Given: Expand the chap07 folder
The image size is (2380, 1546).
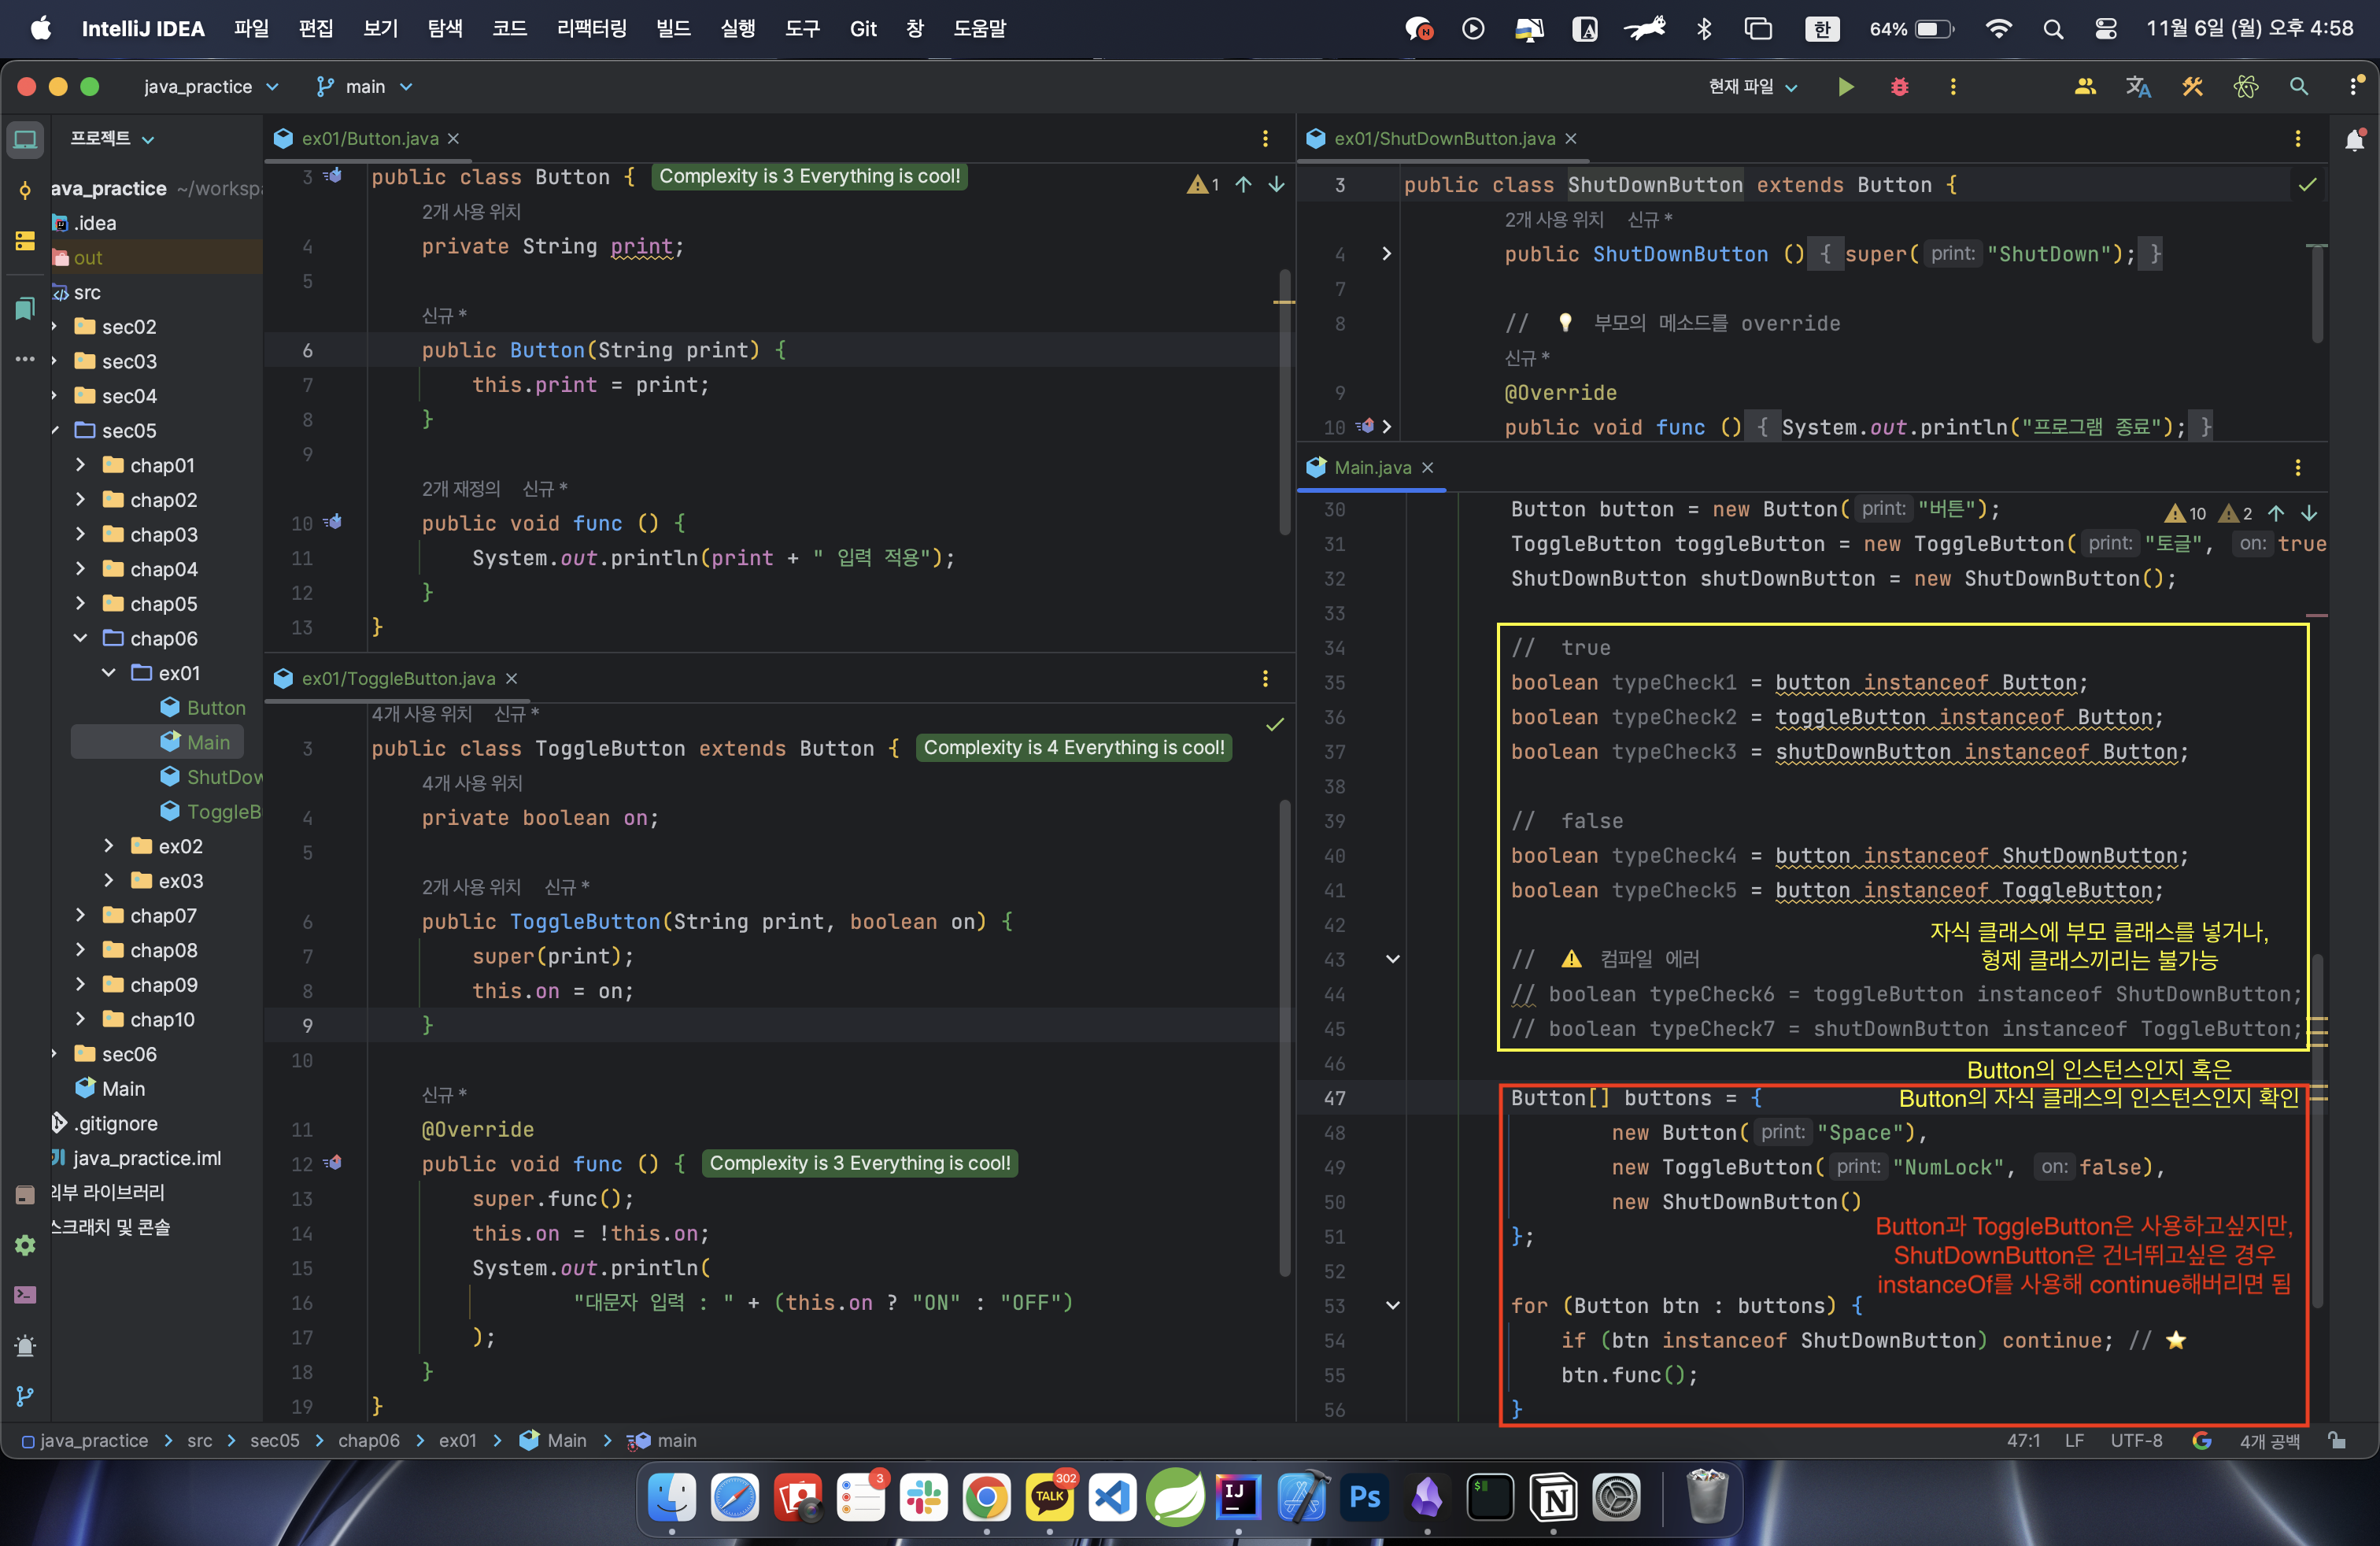Looking at the screenshot, I should coord(81,915).
